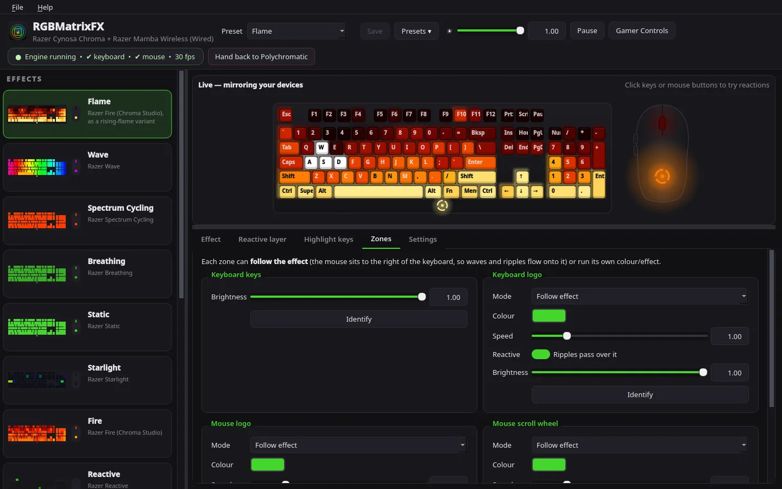Click Identify under Keyboard logo
The width and height of the screenshot is (782, 489).
[640, 394]
